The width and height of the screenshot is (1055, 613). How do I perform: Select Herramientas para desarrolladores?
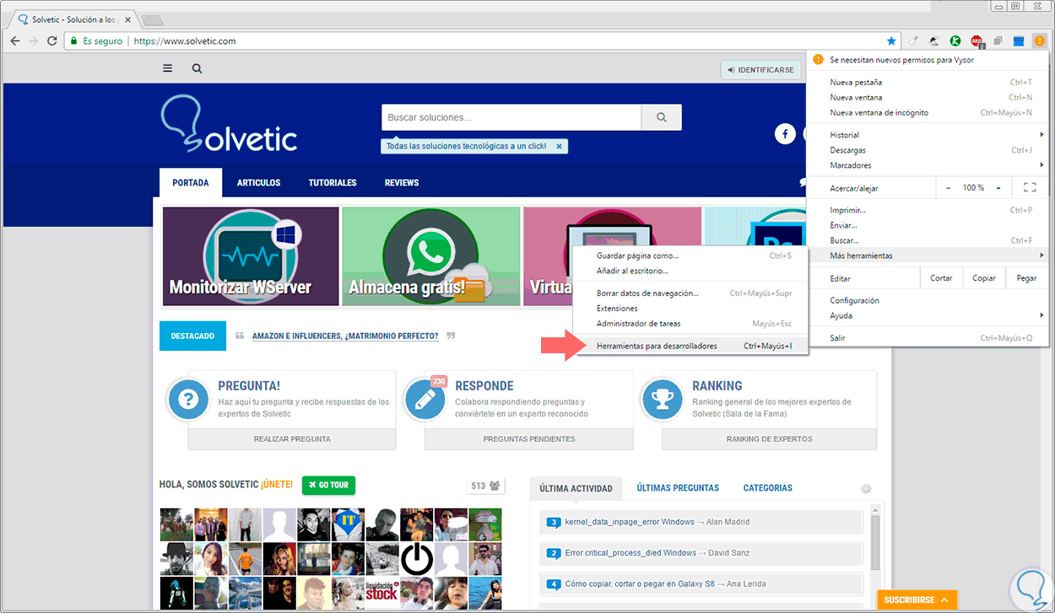pos(690,346)
